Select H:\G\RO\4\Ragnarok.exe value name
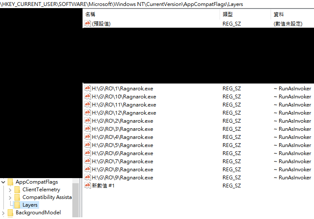Viewport: 314px width, 219px height. 123,137
